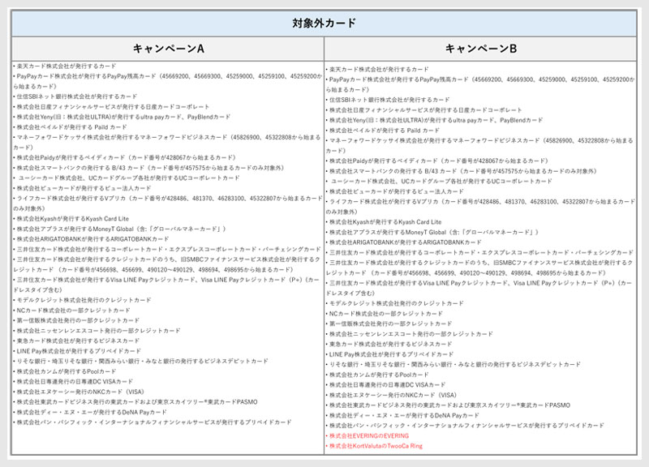Image resolution: width=649 pixels, height=467 pixels.
Task: Click 株式会社カンム Poolカード row in キャンペーンB
Action: pyautogui.click(x=377, y=375)
